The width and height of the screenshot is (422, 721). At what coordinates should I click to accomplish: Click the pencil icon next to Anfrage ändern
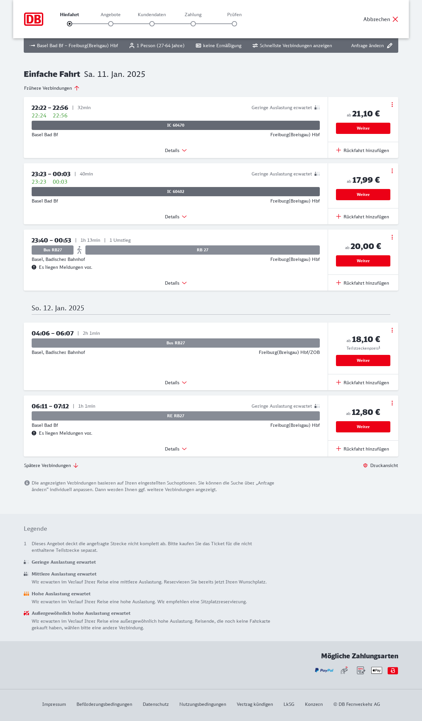[x=390, y=46]
